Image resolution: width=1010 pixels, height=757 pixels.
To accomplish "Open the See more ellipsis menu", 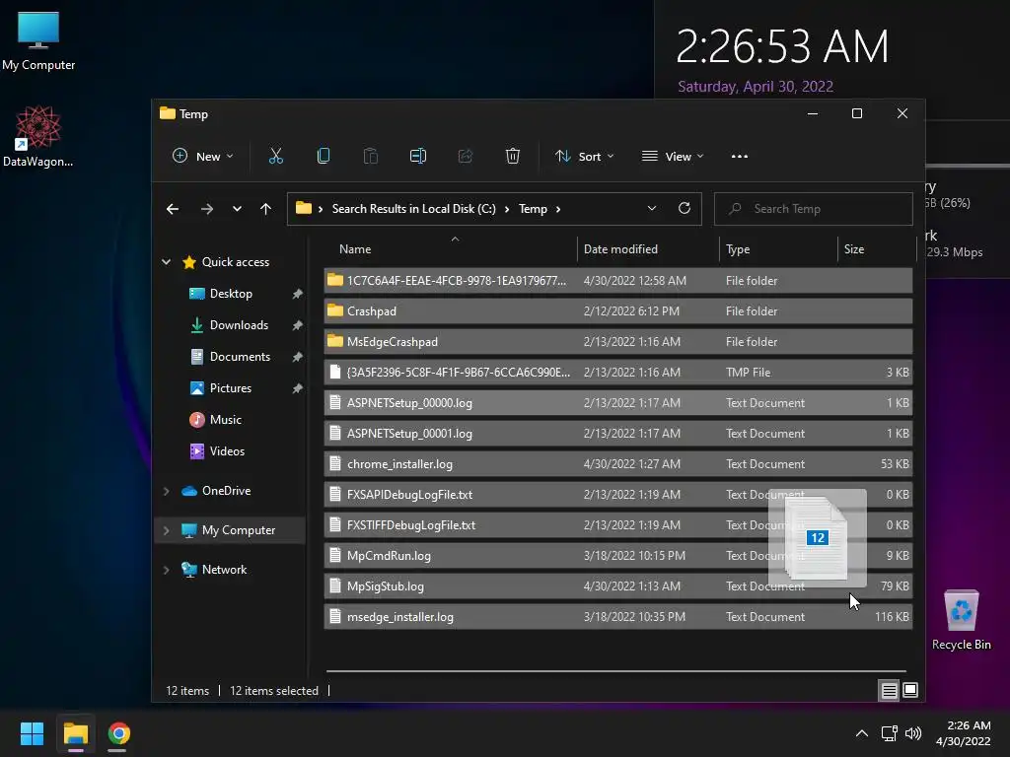I will 740,156.
